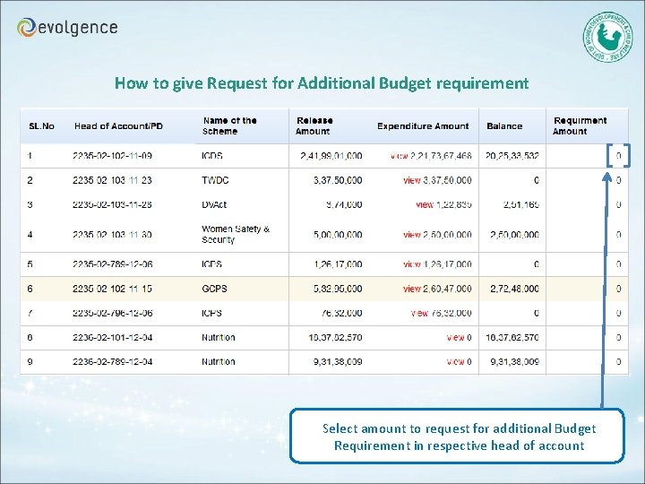Click the Requirement Amount field for TWDC

pyautogui.click(x=618, y=180)
